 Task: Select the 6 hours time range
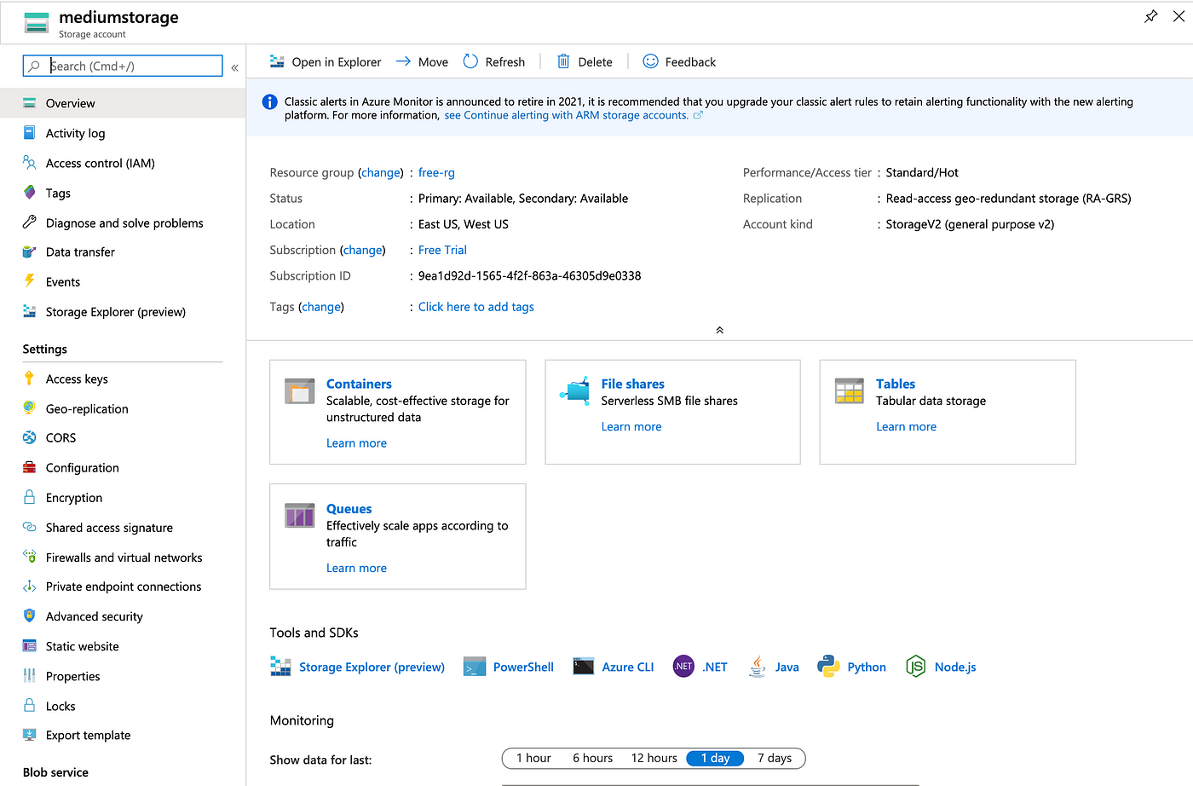[x=592, y=758]
